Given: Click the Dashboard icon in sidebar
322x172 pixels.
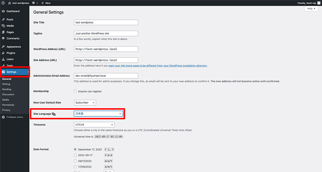Looking at the screenshot, I should (3, 11).
